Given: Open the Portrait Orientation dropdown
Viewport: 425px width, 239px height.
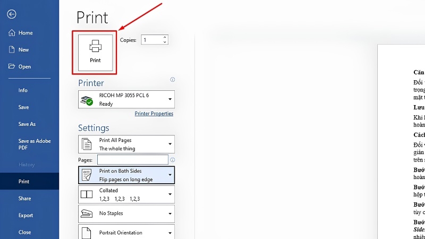Looking at the screenshot, I should (x=126, y=232).
